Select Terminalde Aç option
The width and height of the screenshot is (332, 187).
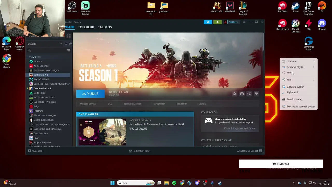tap(299, 99)
